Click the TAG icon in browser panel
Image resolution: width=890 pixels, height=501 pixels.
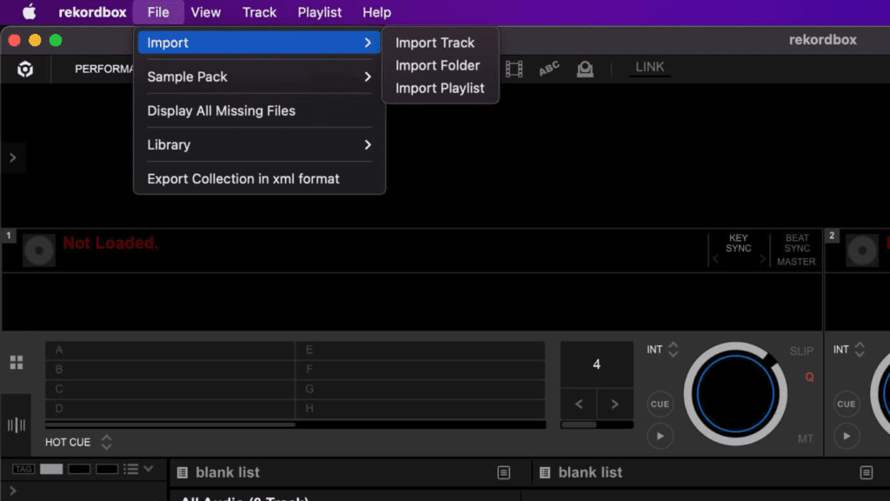pyautogui.click(x=23, y=469)
